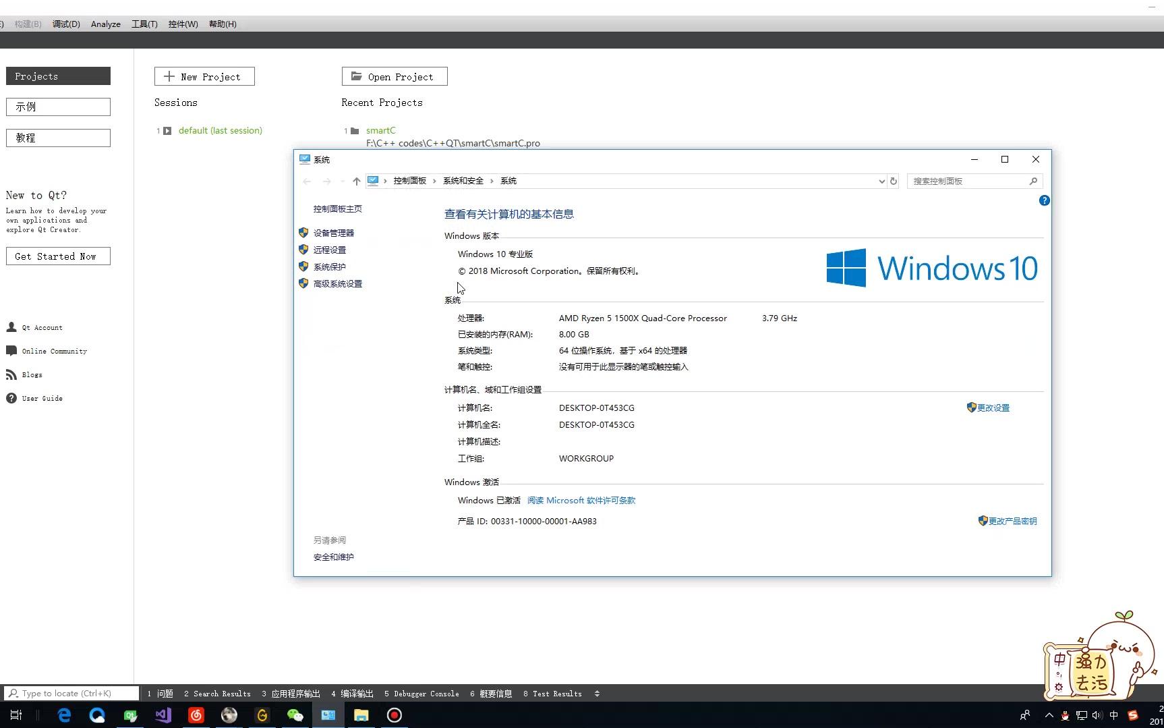Screen dimensions: 1164x728
Task: Switch to 2 Search Results pane
Action: click(x=217, y=694)
